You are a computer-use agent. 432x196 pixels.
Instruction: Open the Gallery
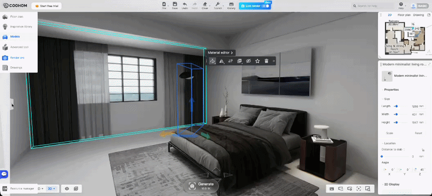pyautogui.click(x=231, y=5)
